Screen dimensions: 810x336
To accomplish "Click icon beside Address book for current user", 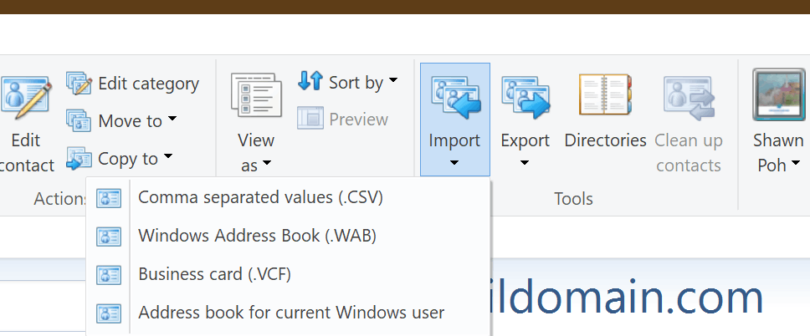I will [109, 313].
